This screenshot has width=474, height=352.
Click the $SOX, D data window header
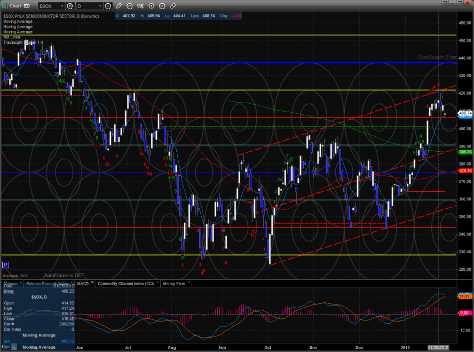coord(39,297)
